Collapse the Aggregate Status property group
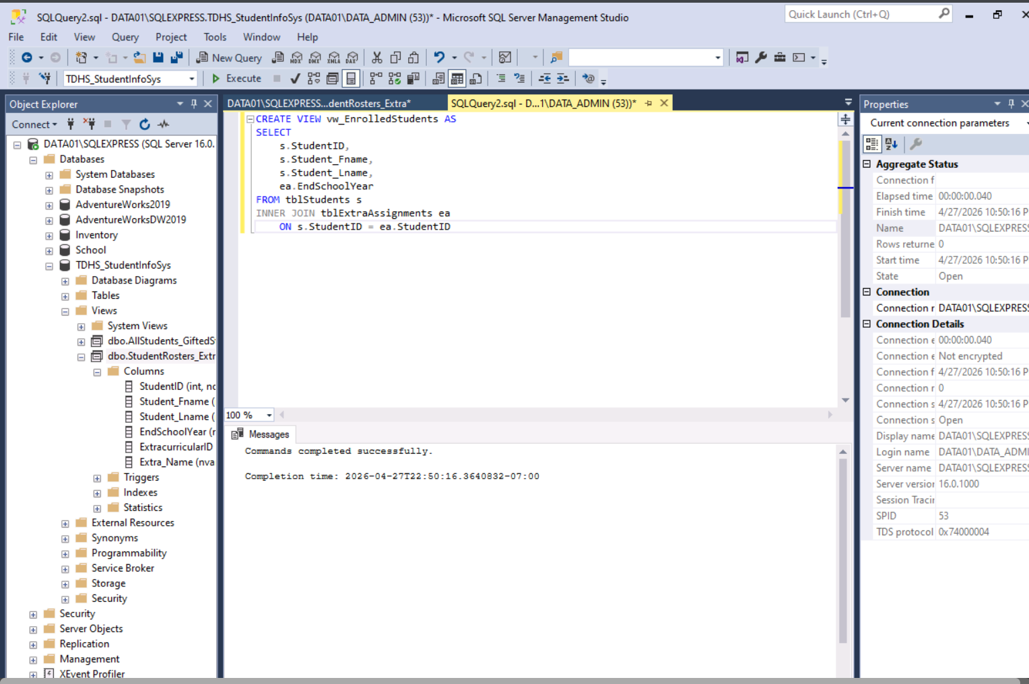This screenshot has width=1029, height=684. [x=867, y=164]
